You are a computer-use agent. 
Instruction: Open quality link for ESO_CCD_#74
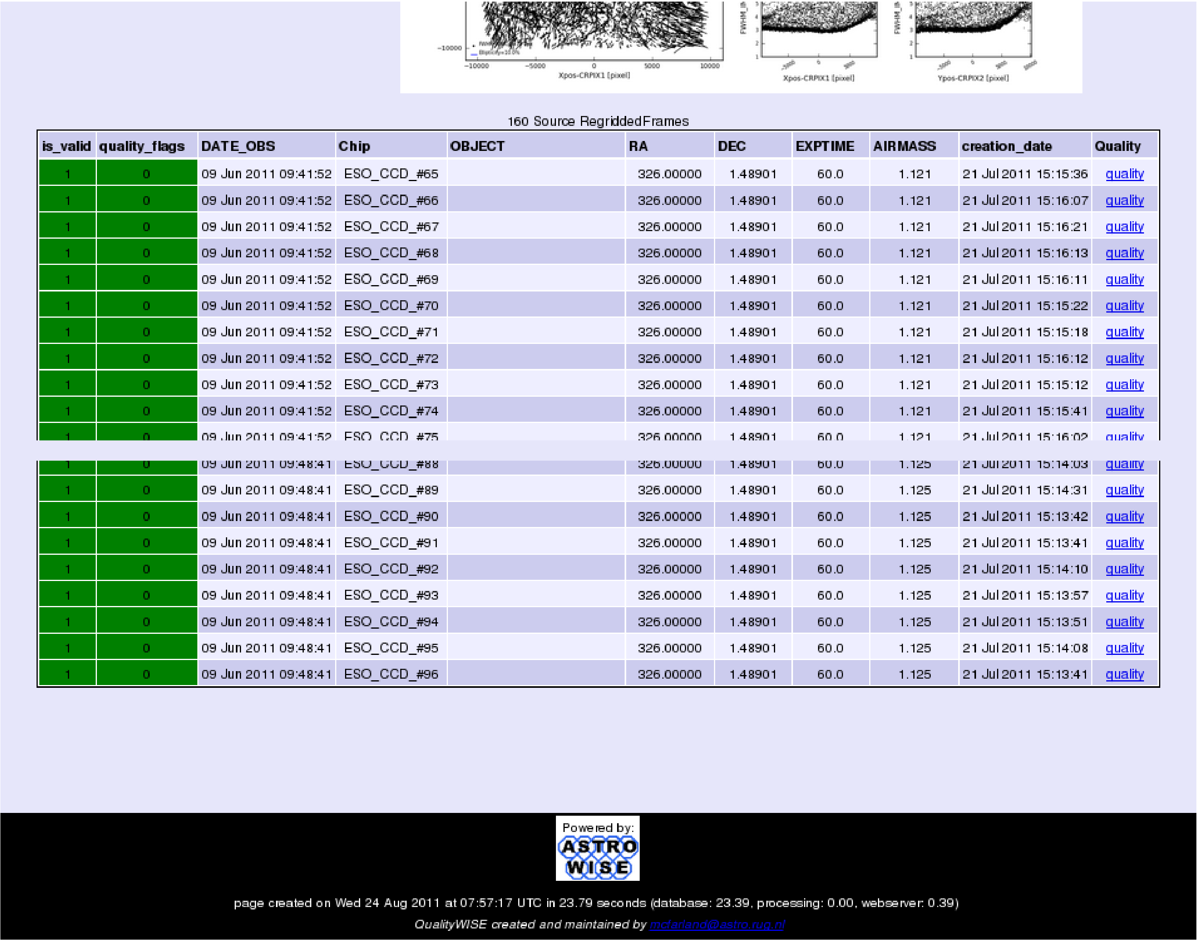tap(1124, 411)
